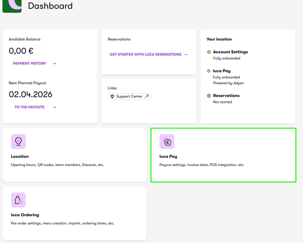Click the luca logo icon beside Dashboard

click(x=12, y=5)
